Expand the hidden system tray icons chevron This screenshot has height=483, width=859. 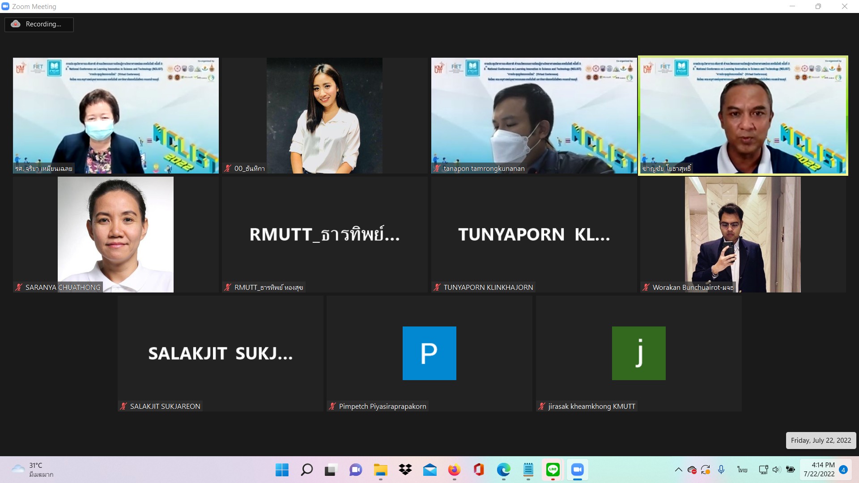[x=678, y=470]
